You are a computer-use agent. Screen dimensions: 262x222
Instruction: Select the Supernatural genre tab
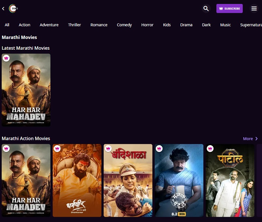click(x=251, y=25)
